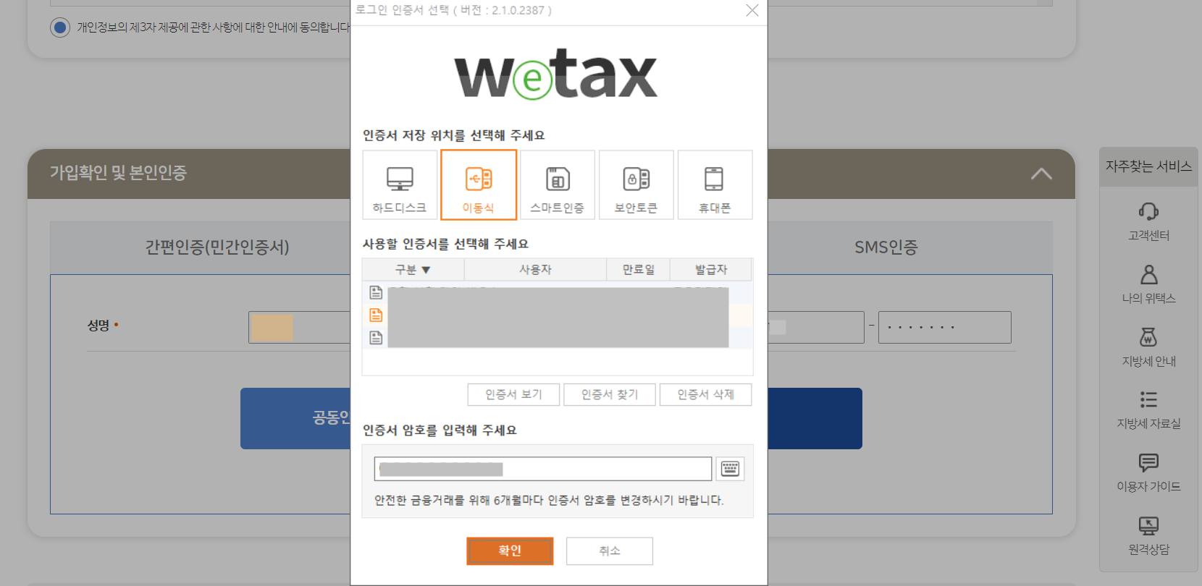Select the first certificate row icon
Viewport: 1202px width, 586px height.
coord(376,292)
